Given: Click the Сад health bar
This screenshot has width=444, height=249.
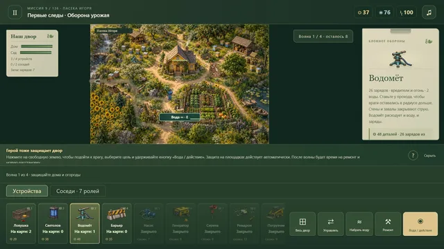Looking at the screenshot, I should click(36, 53).
